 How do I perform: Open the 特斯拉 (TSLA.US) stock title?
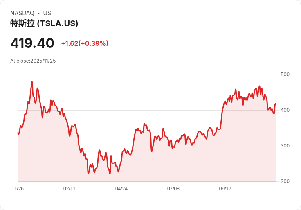(44, 23)
